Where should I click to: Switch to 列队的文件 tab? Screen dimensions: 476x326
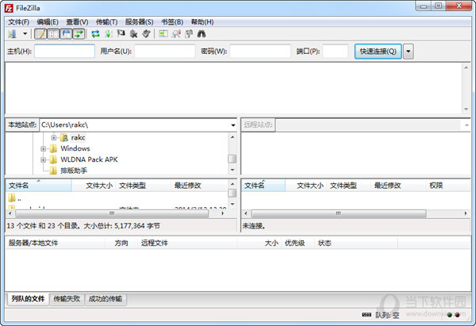pyautogui.click(x=28, y=299)
